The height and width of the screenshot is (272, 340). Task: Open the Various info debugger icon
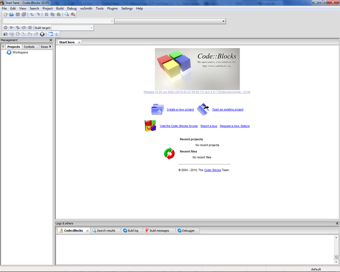pos(57,34)
